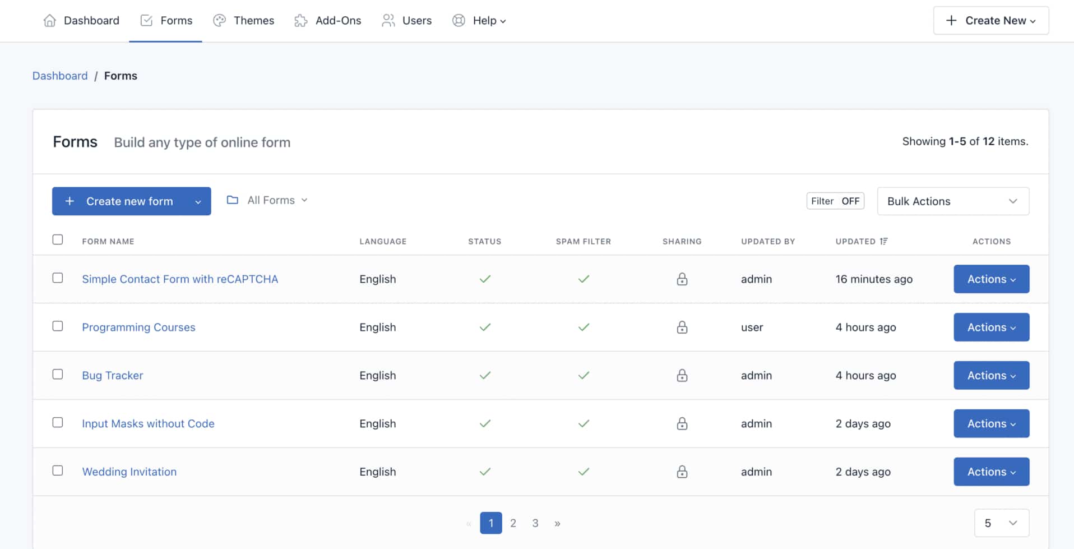Select the Programming Courses checkbox
This screenshot has height=549, width=1074.
pyautogui.click(x=58, y=326)
